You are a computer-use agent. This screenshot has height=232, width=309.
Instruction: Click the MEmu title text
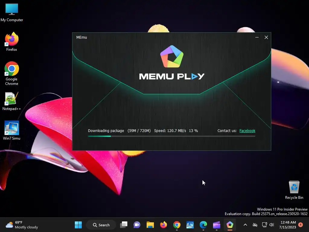81,37
